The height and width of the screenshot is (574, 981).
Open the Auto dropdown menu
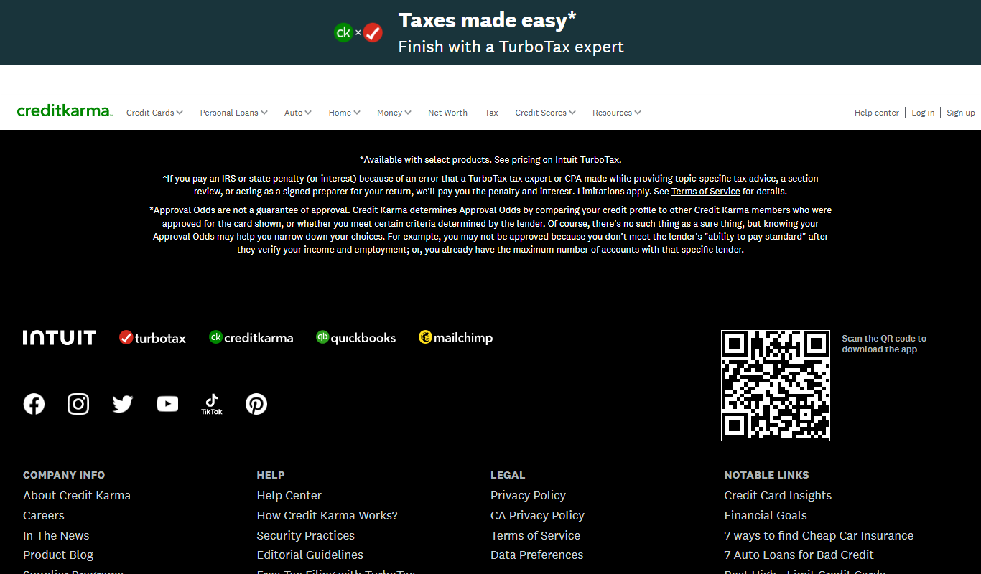click(297, 113)
